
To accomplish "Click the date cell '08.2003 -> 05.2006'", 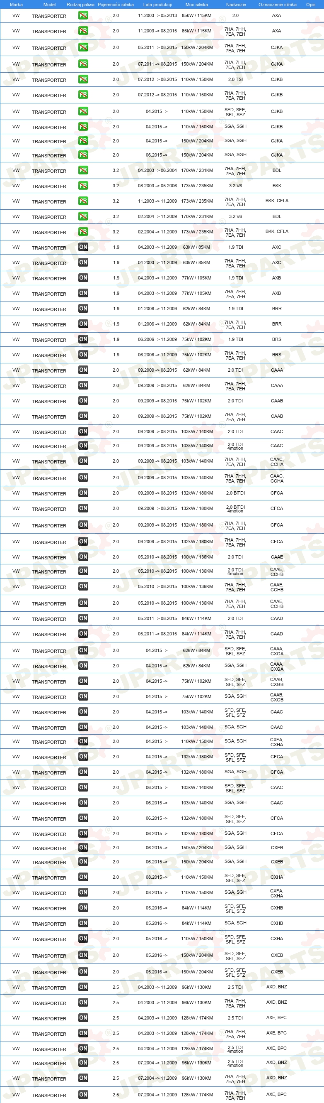I will (x=157, y=186).
